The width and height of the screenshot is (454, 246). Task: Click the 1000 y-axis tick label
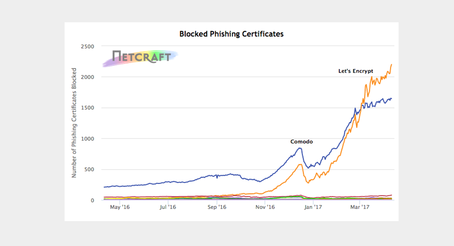[88, 139]
